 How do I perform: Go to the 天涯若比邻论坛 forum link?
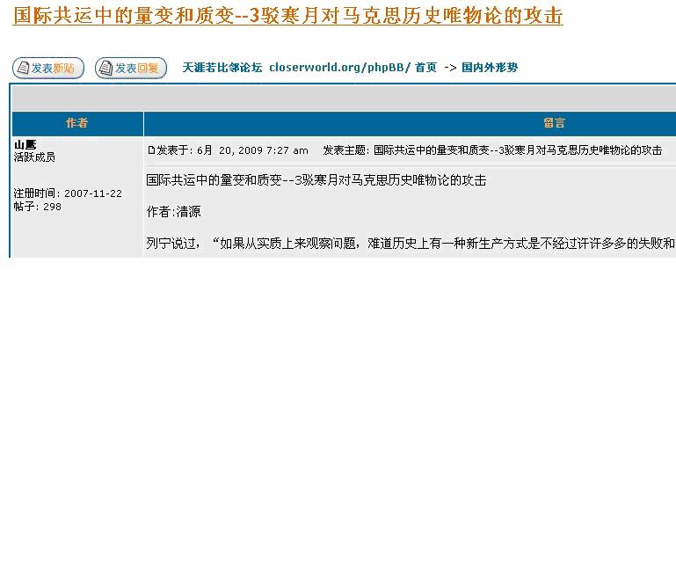[x=222, y=68]
